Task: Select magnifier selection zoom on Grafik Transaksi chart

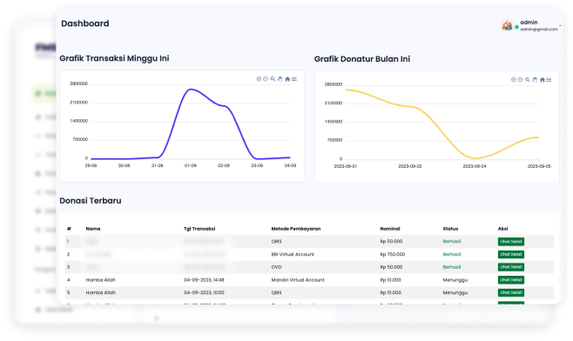Action: point(273,79)
